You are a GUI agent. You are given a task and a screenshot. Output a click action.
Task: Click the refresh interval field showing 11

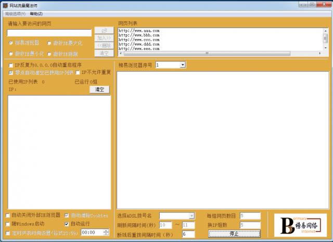188,225
